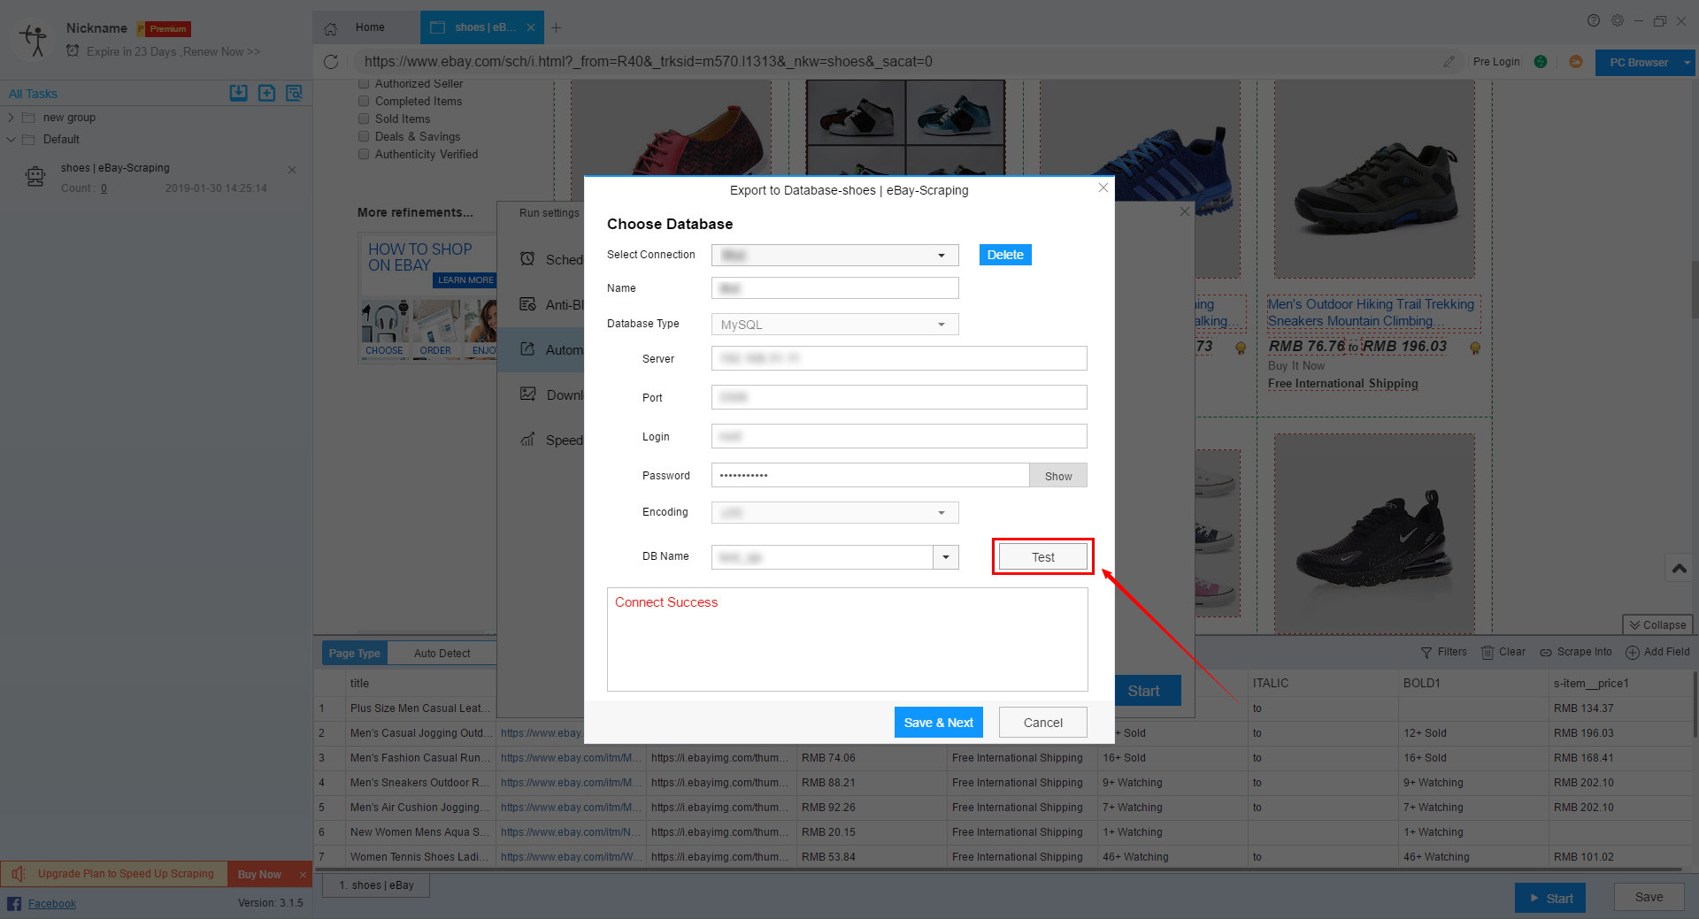Image resolution: width=1699 pixels, height=919 pixels.
Task: Open a new tab with plus icon
Action: point(556,27)
